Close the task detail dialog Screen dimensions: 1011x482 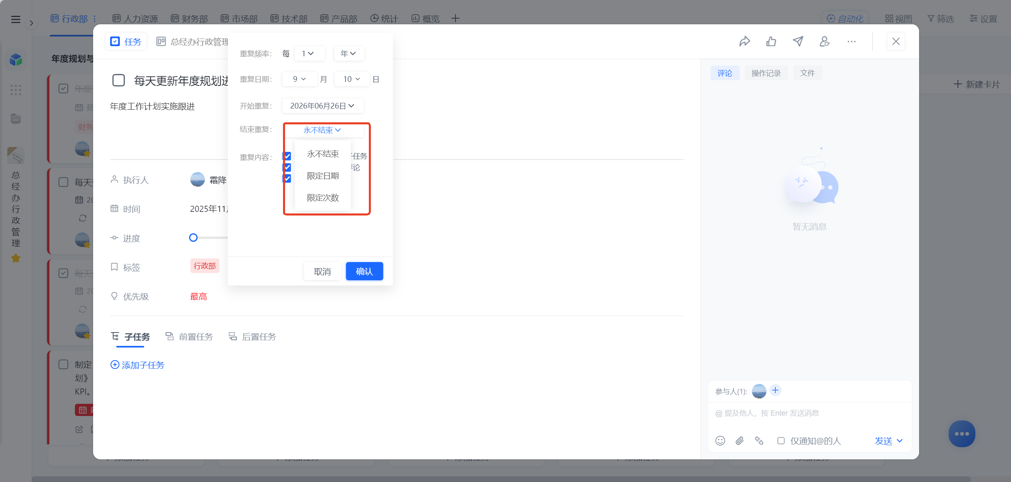[x=896, y=41]
